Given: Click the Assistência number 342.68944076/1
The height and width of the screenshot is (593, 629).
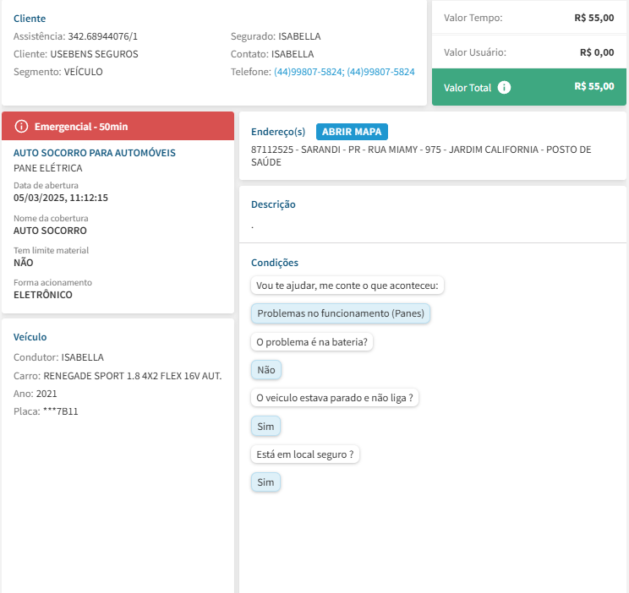Looking at the screenshot, I should click(x=102, y=36).
